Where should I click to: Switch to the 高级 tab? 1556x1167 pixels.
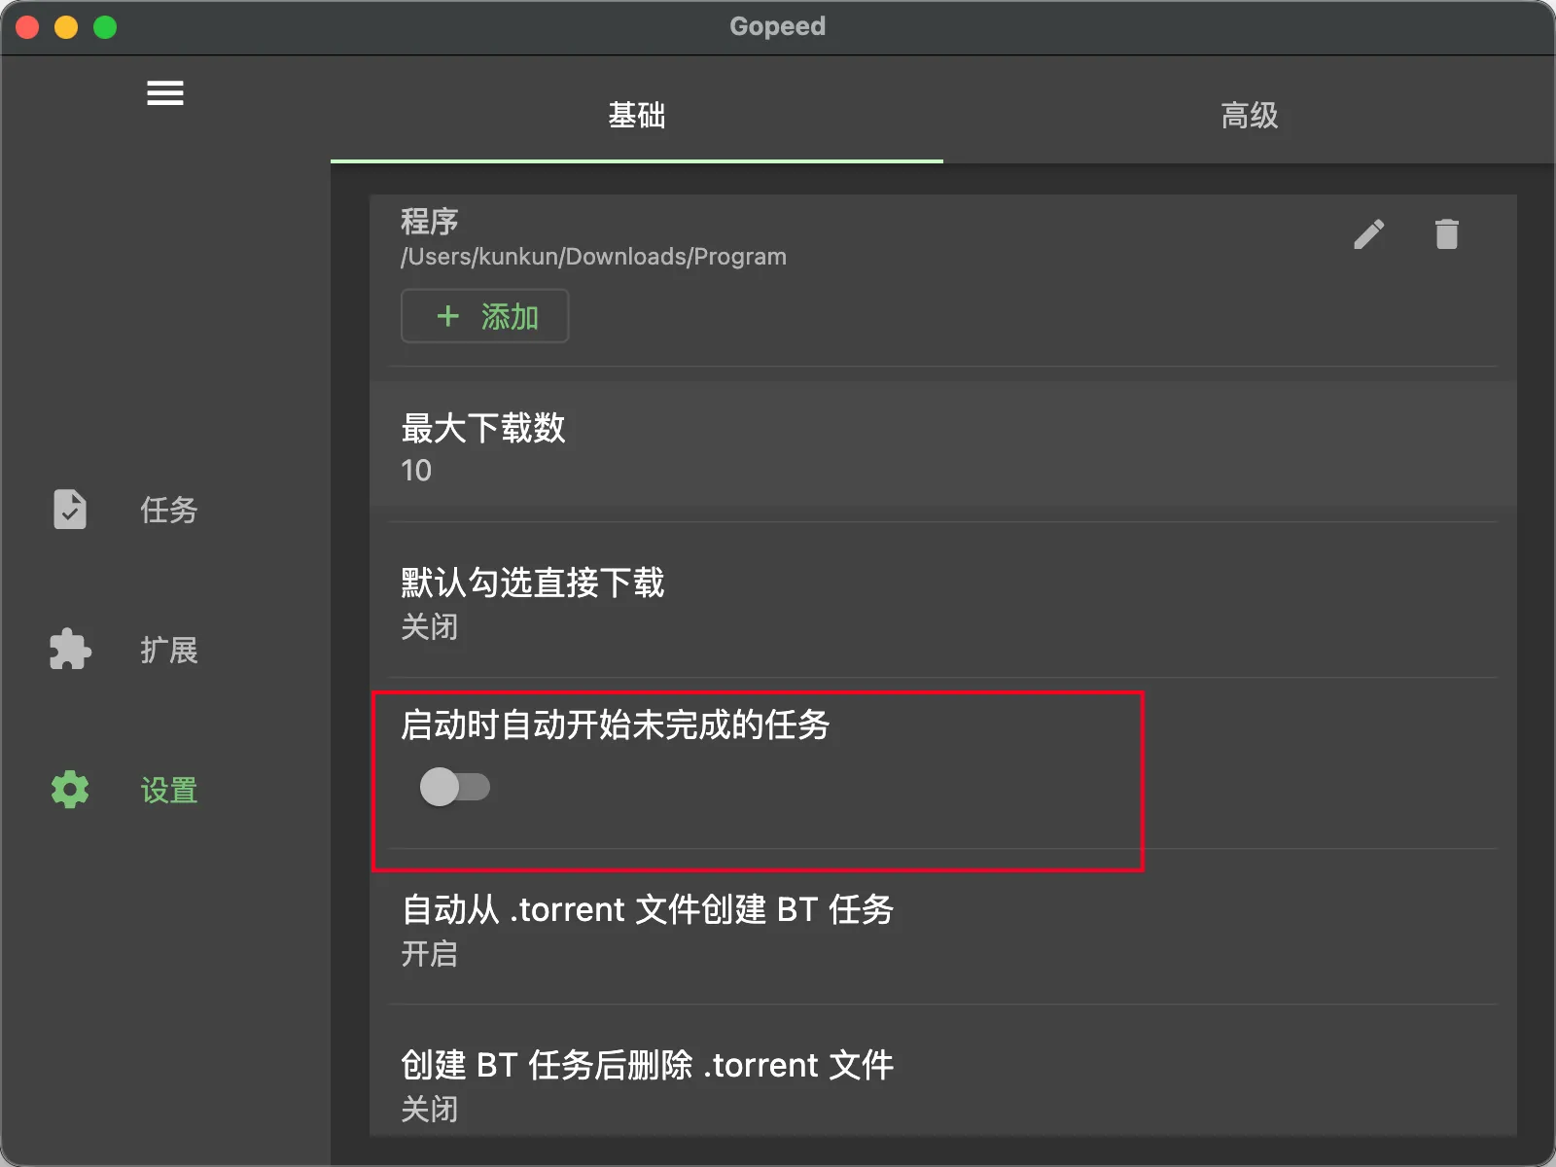click(1249, 116)
